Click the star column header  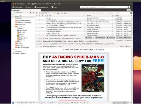[x=39, y=16]
